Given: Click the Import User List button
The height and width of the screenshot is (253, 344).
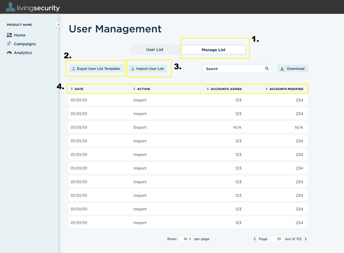Looking at the screenshot, I should click(147, 68).
